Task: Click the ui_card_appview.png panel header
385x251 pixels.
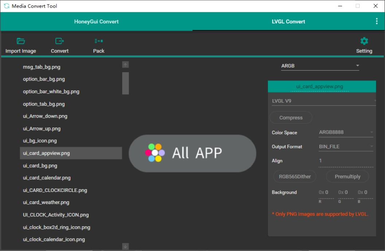Action: [322, 86]
